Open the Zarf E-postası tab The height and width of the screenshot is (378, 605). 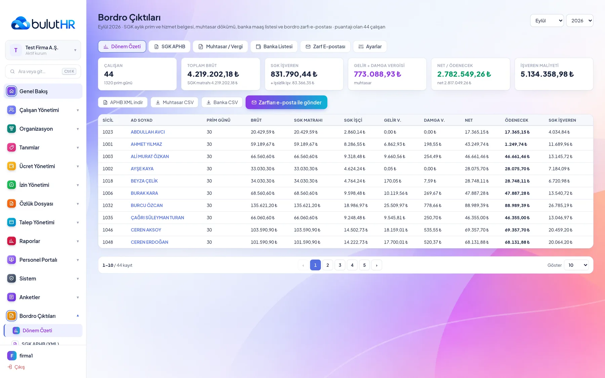pyautogui.click(x=325, y=46)
